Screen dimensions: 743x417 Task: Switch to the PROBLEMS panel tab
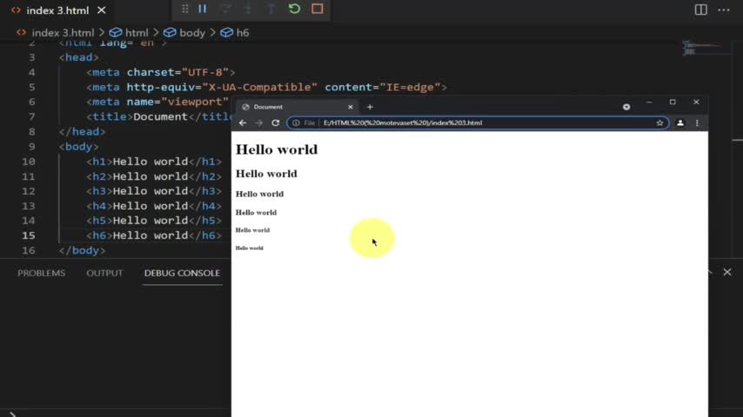pyautogui.click(x=41, y=273)
